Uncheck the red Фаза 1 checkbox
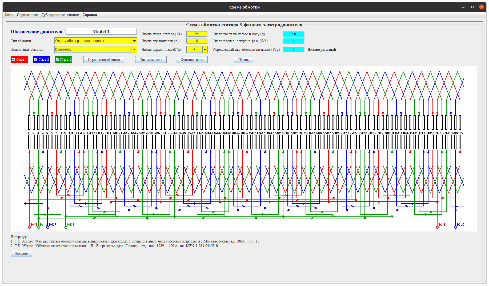This screenshot has width=489, height=286. 14,60
